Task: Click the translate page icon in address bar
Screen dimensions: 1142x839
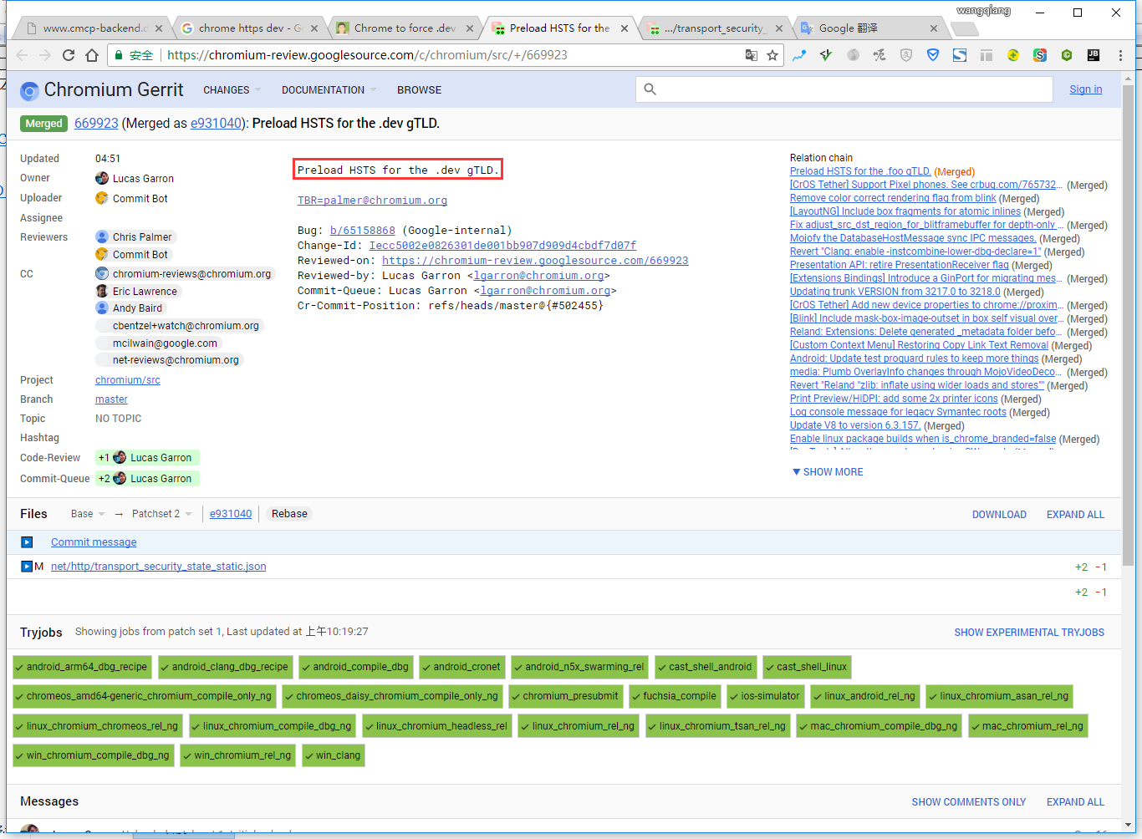Action: 751,55
